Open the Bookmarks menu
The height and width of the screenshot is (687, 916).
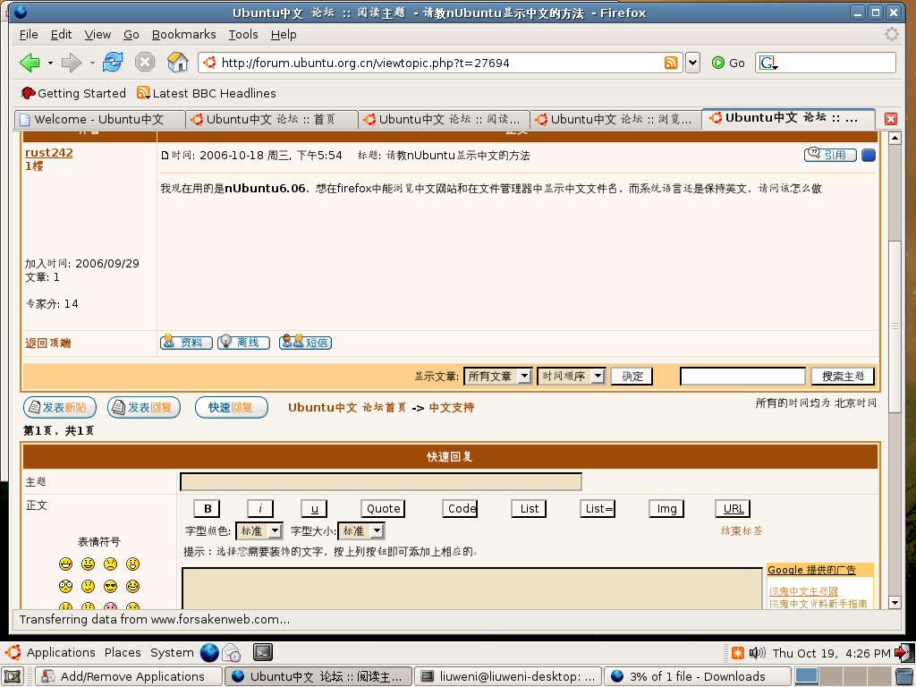click(x=184, y=35)
